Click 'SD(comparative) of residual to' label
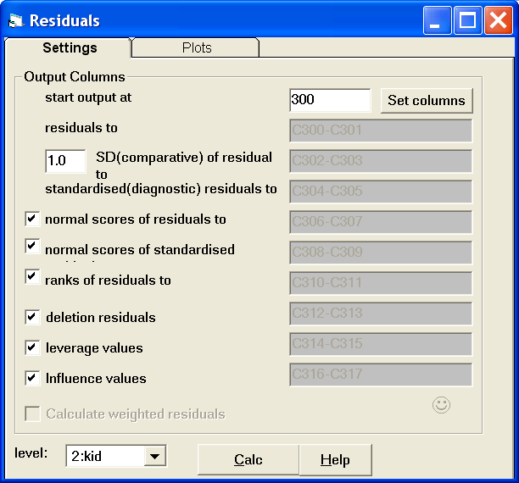The height and width of the screenshot is (483, 519). pyautogui.click(x=184, y=165)
